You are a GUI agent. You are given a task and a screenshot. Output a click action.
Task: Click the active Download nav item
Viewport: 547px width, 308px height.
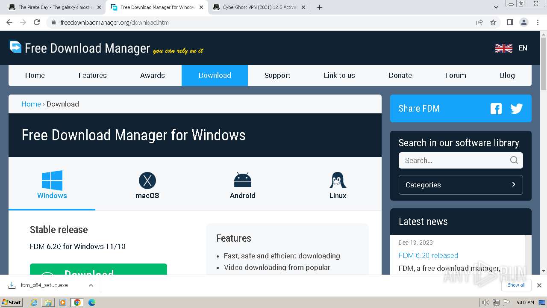[x=215, y=75]
